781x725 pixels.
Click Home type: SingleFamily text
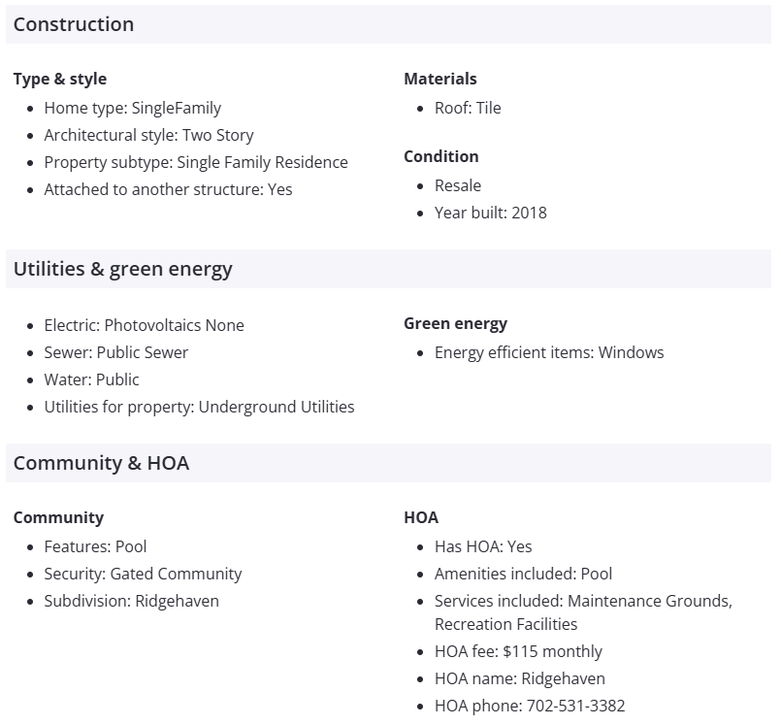133,108
